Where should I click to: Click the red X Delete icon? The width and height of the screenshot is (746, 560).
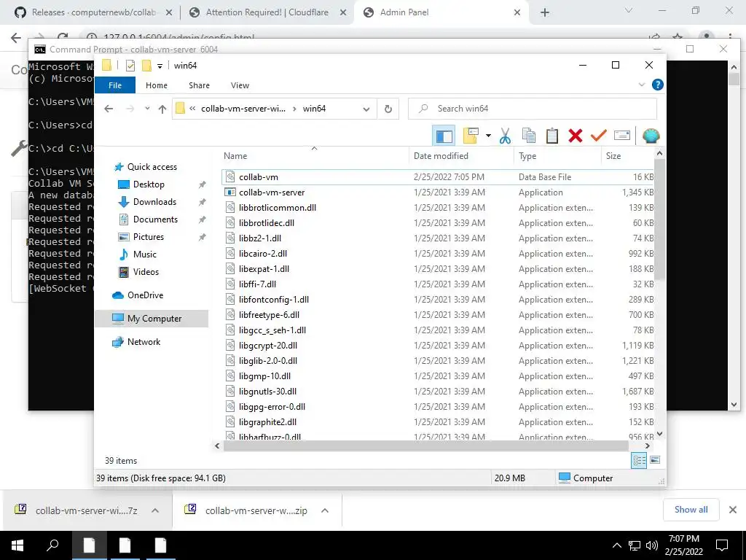pos(576,136)
